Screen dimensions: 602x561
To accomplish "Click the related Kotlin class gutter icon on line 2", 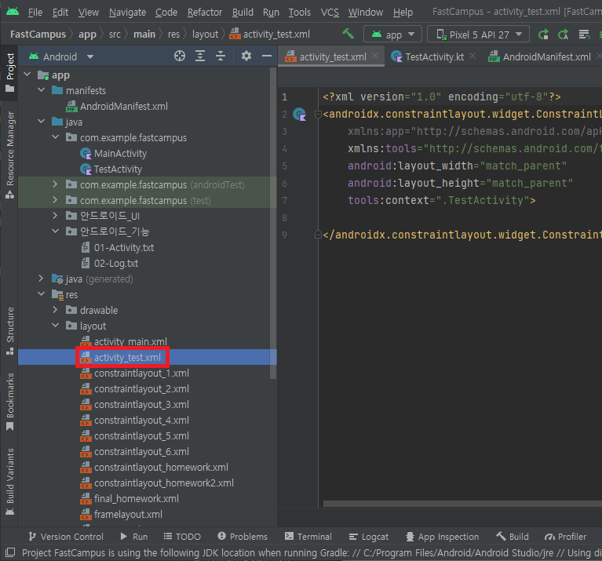I will pyautogui.click(x=300, y=114).
